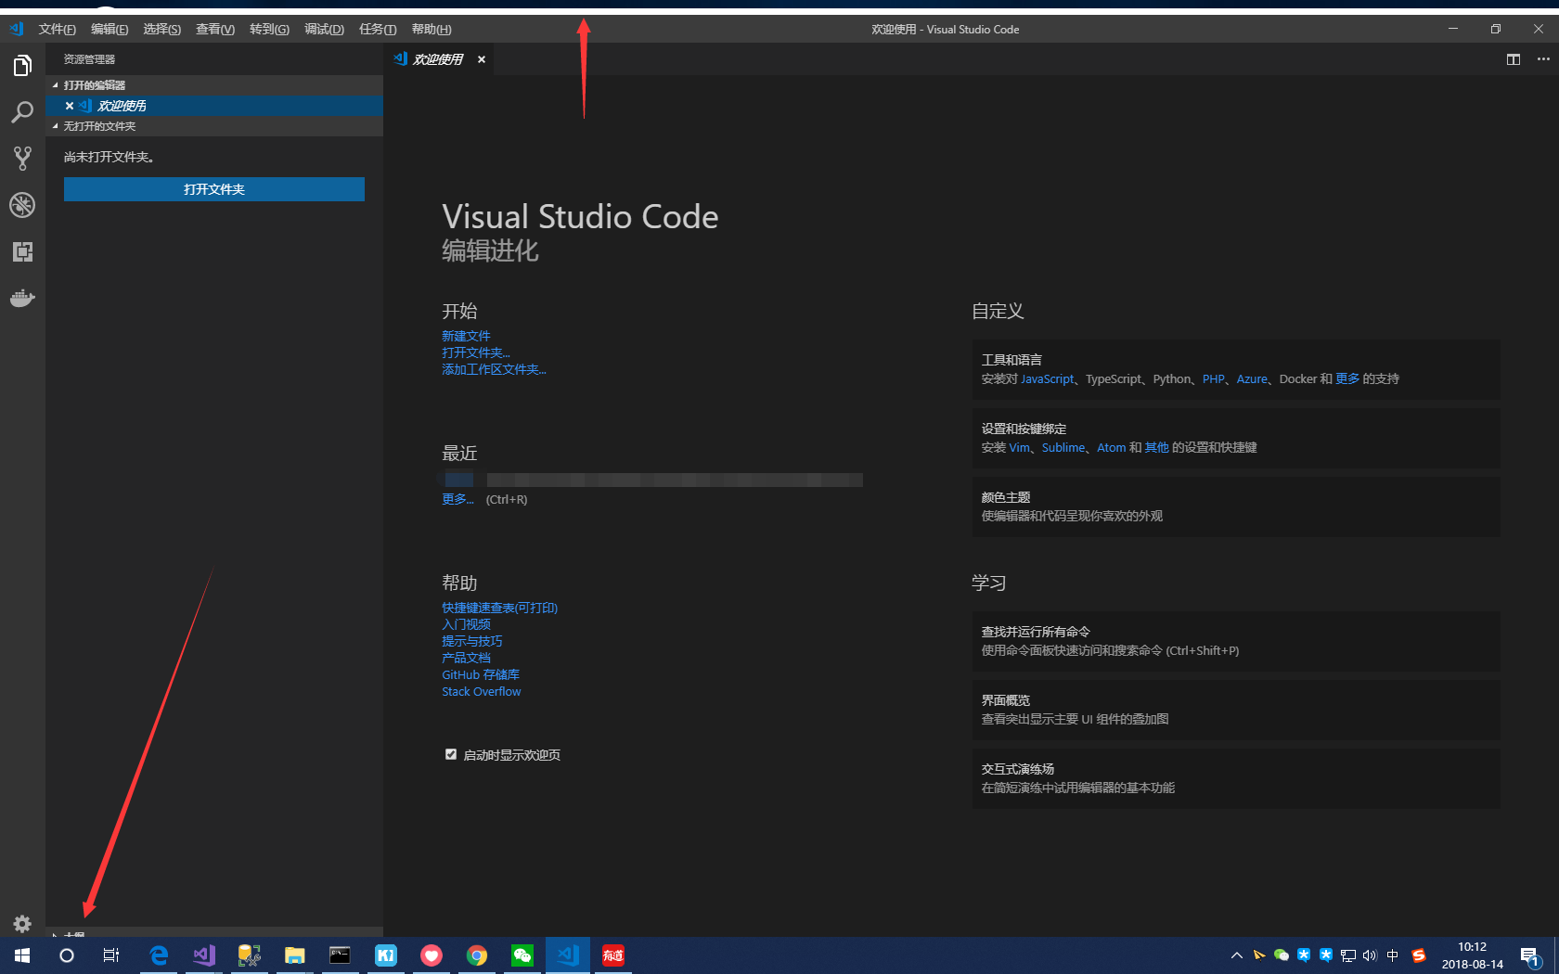
Task: Close 欢迎使用 in open editors list
Action: coord(70,106)
